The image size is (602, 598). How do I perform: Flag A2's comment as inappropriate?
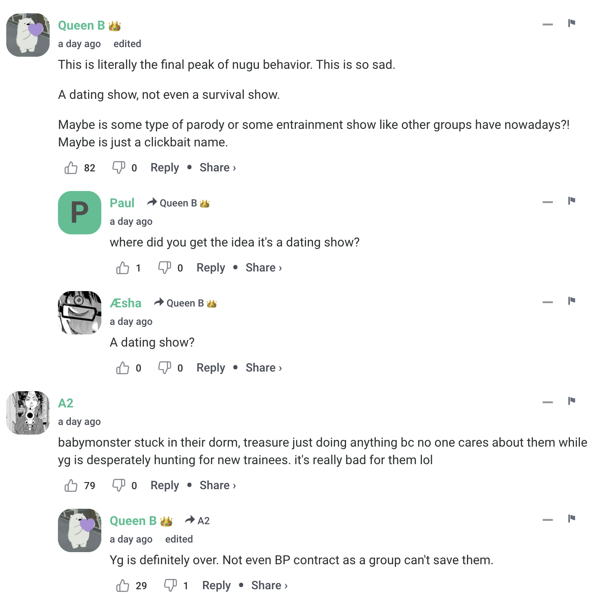coord(572,401)
